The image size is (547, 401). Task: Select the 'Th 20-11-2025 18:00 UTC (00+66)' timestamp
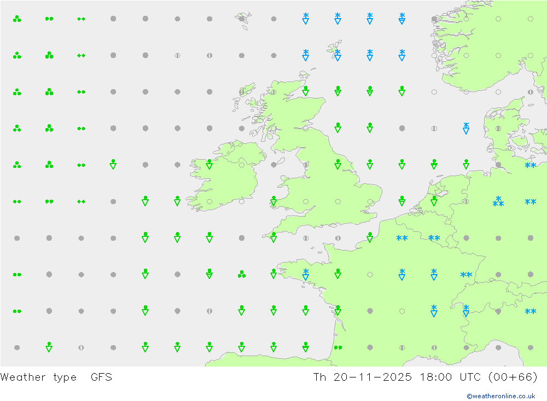425,377
